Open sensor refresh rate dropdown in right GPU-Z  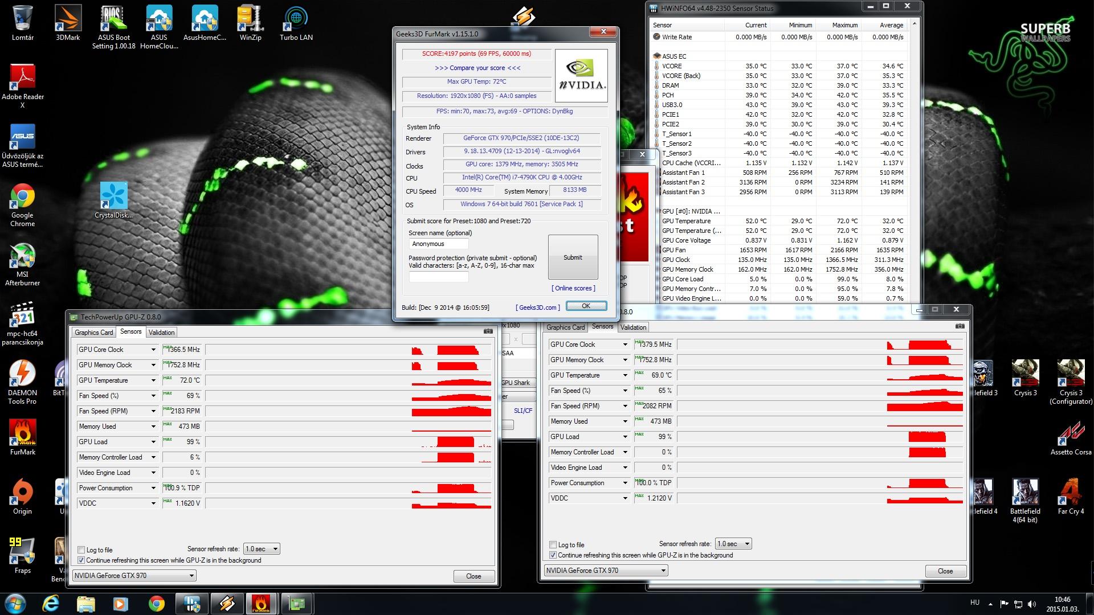coord(733,544)
